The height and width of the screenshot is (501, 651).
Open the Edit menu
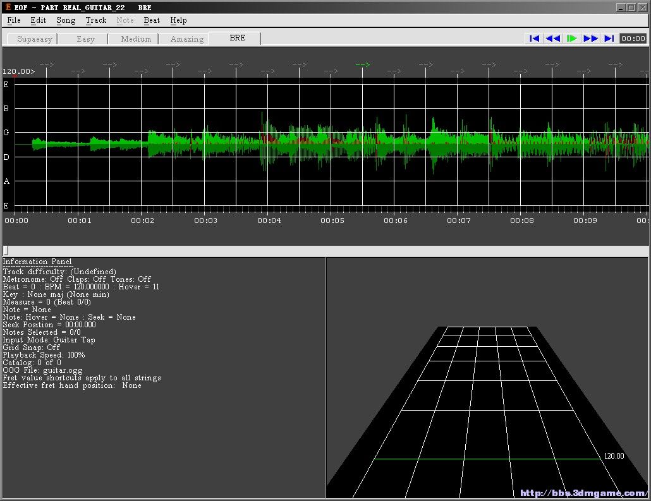38,20
